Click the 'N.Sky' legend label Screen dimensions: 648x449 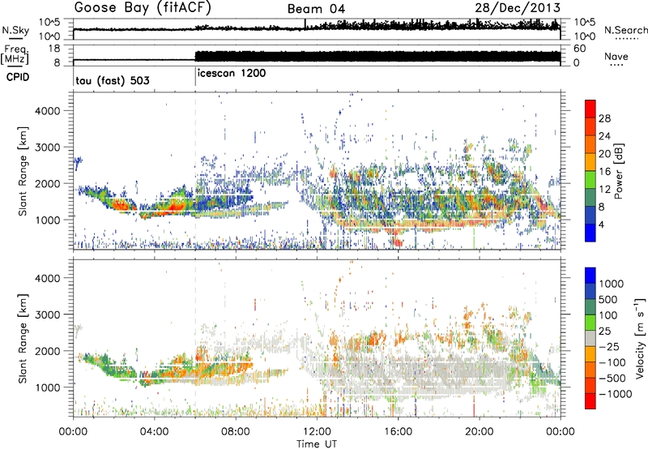(15, 30)
